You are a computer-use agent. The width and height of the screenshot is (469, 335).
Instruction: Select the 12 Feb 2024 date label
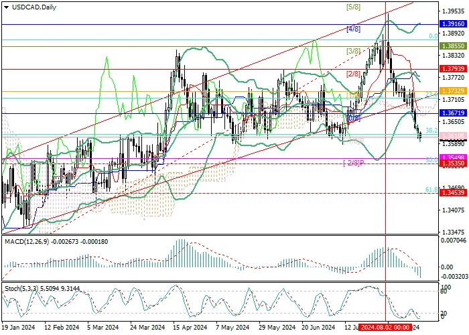62,327
